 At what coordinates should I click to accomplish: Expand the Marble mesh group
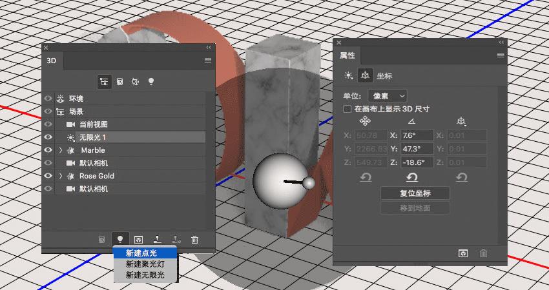(61, 150)
